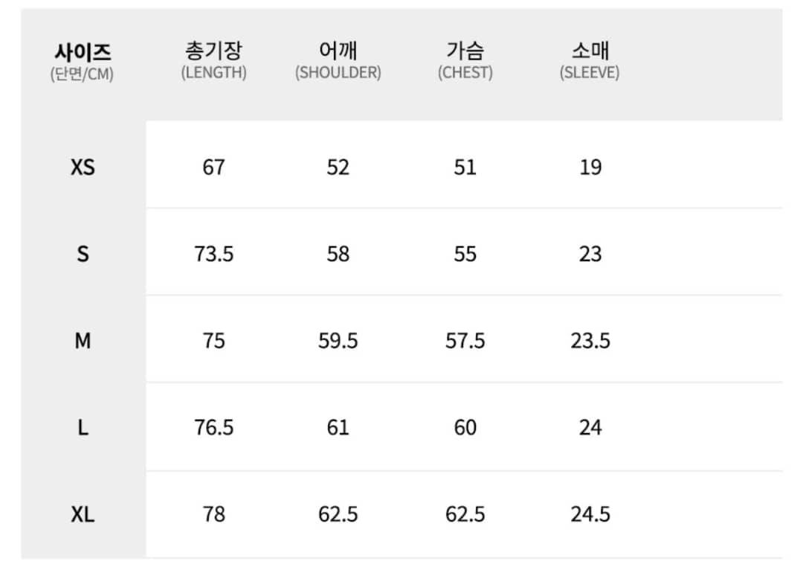The height and width of the screenshot is (573, 803).
Task: Click the 총기장 (LENGTH) column header
Action: pos(213,62)
